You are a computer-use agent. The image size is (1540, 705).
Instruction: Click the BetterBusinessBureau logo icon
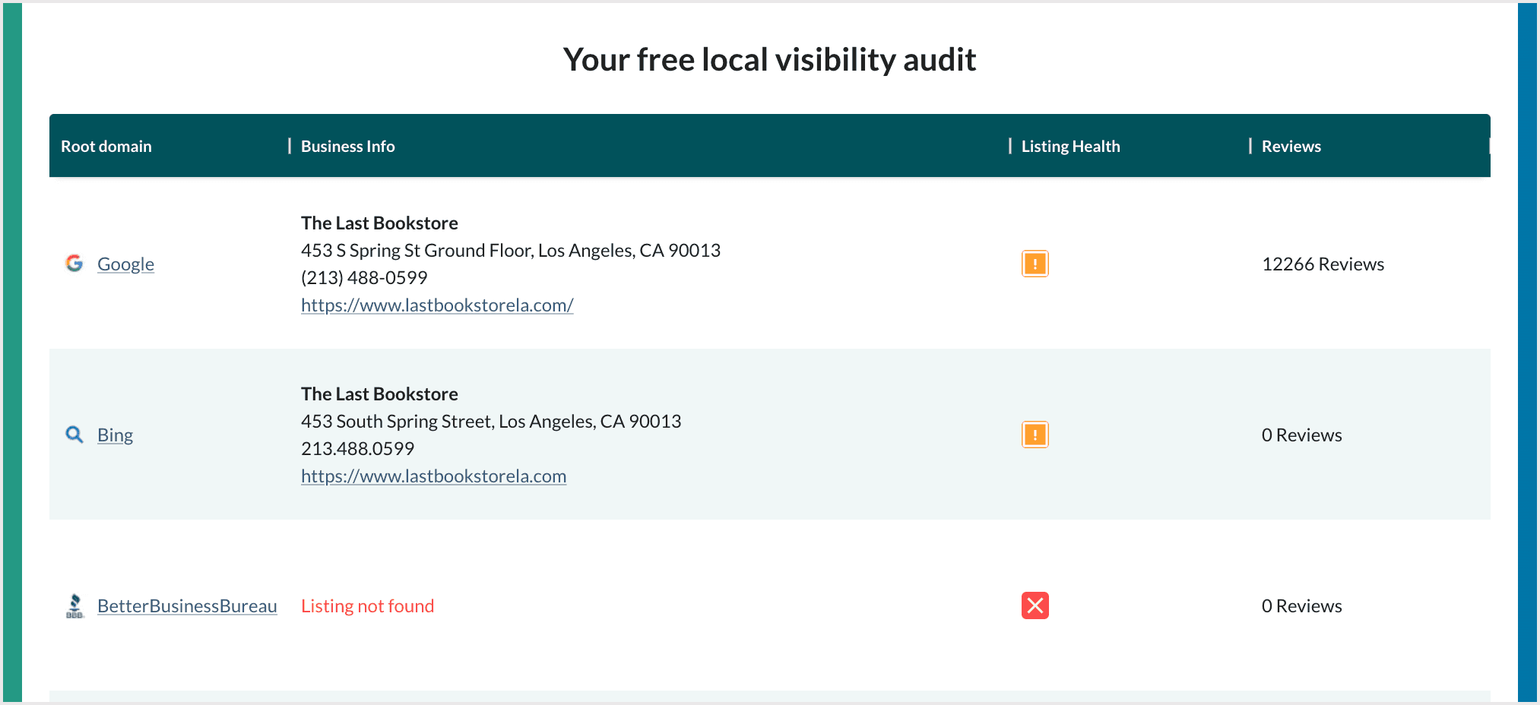[75, 605]
